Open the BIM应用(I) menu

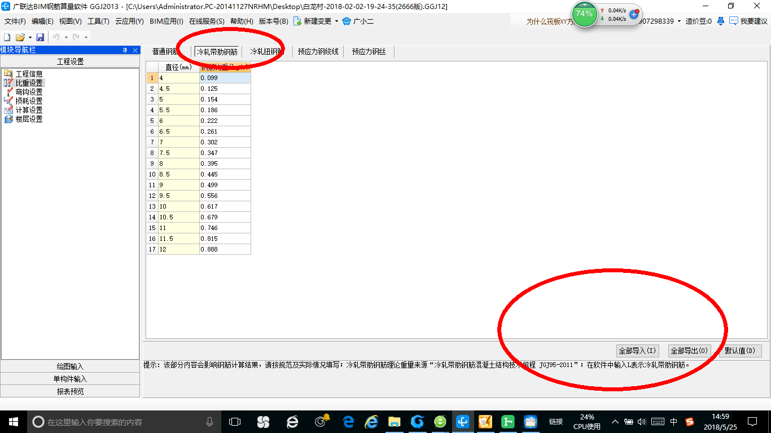(167, 21)
